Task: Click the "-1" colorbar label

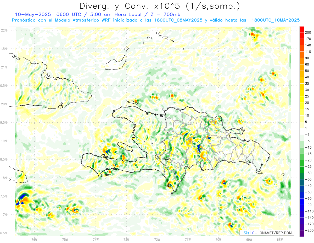Action: coord(307,135)
